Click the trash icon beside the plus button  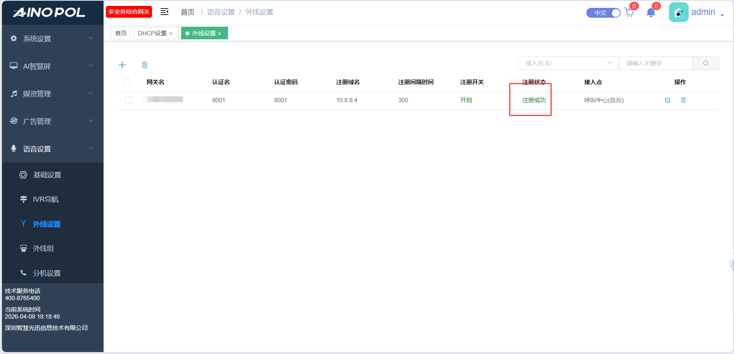coord(145,65)
